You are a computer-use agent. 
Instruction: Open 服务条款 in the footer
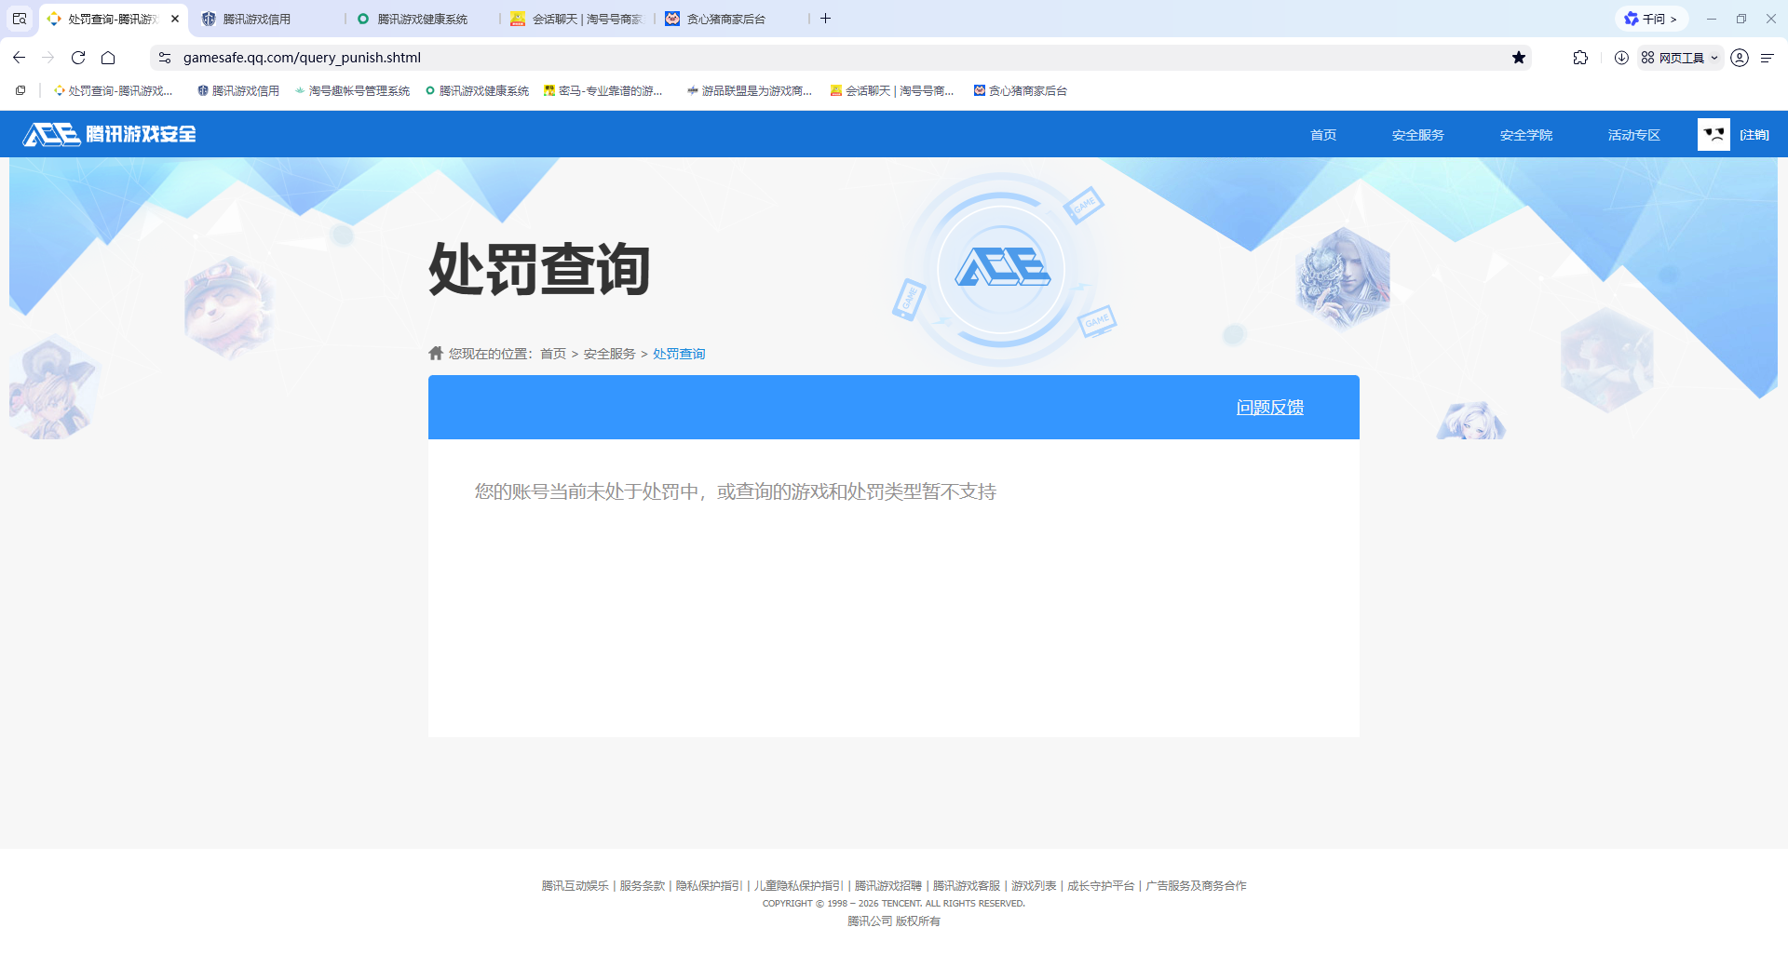(639, 885)
